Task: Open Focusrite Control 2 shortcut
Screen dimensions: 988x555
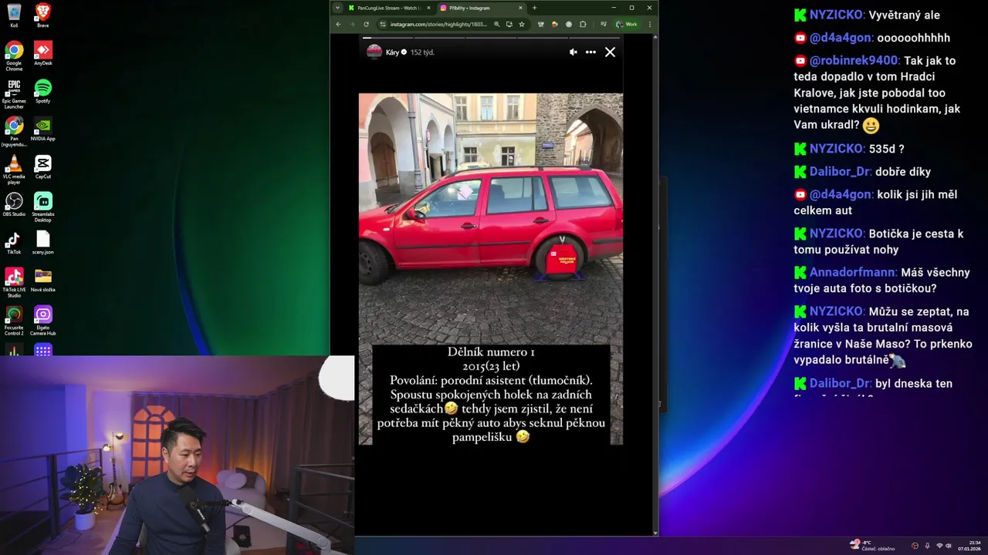Action: click(14, 321)
